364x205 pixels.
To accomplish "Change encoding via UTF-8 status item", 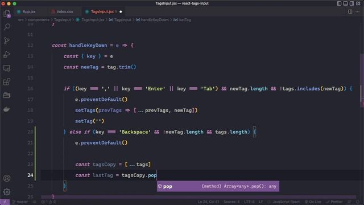I will [x=249, y=202].
